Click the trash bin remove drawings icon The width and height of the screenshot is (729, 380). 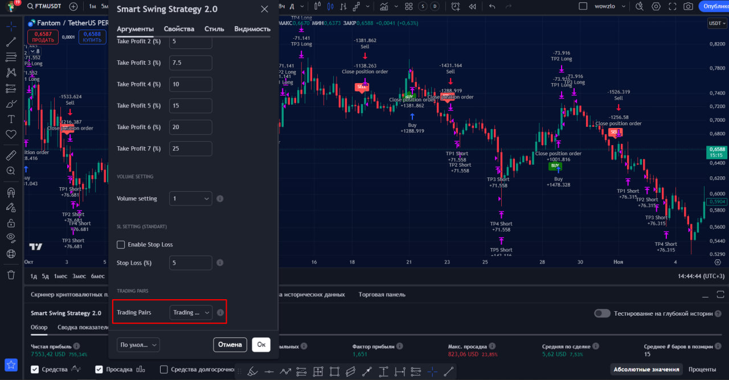(x=11, y=275)
